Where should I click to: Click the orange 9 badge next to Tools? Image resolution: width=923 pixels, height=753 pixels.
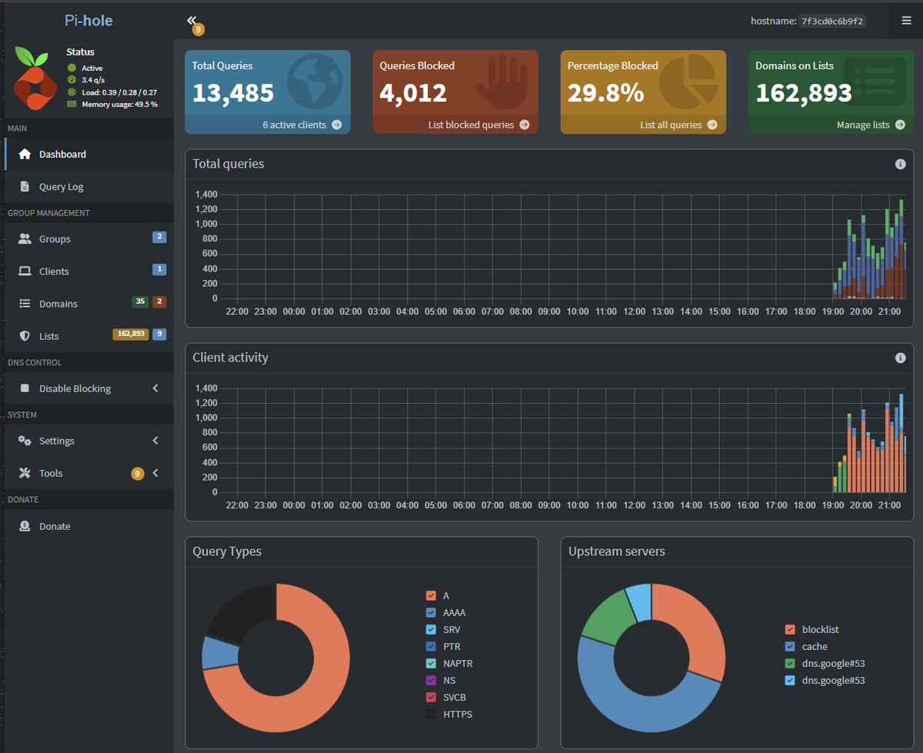point(138,474)
